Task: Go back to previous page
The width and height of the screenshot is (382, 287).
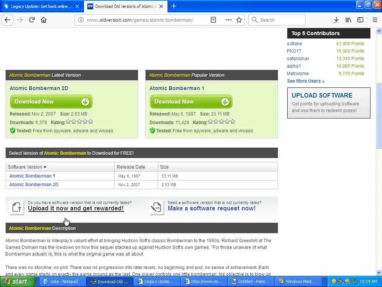Action: click(7, 20)
